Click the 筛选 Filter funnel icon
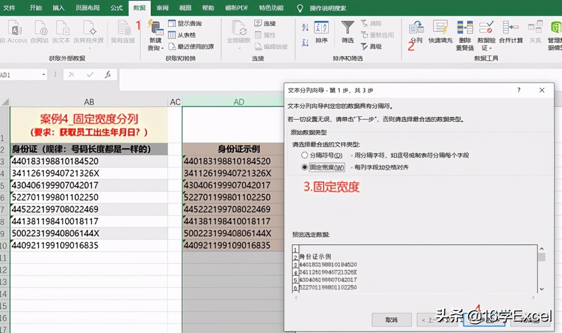The height and width of the screenshot is (333, 562). [x=347, y=27]
